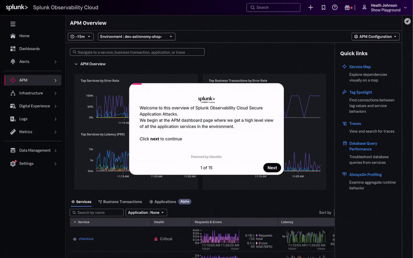Screen dimensions: 413x258
Task: Expand the APM submenu chevron
Action: pos(55,80)
